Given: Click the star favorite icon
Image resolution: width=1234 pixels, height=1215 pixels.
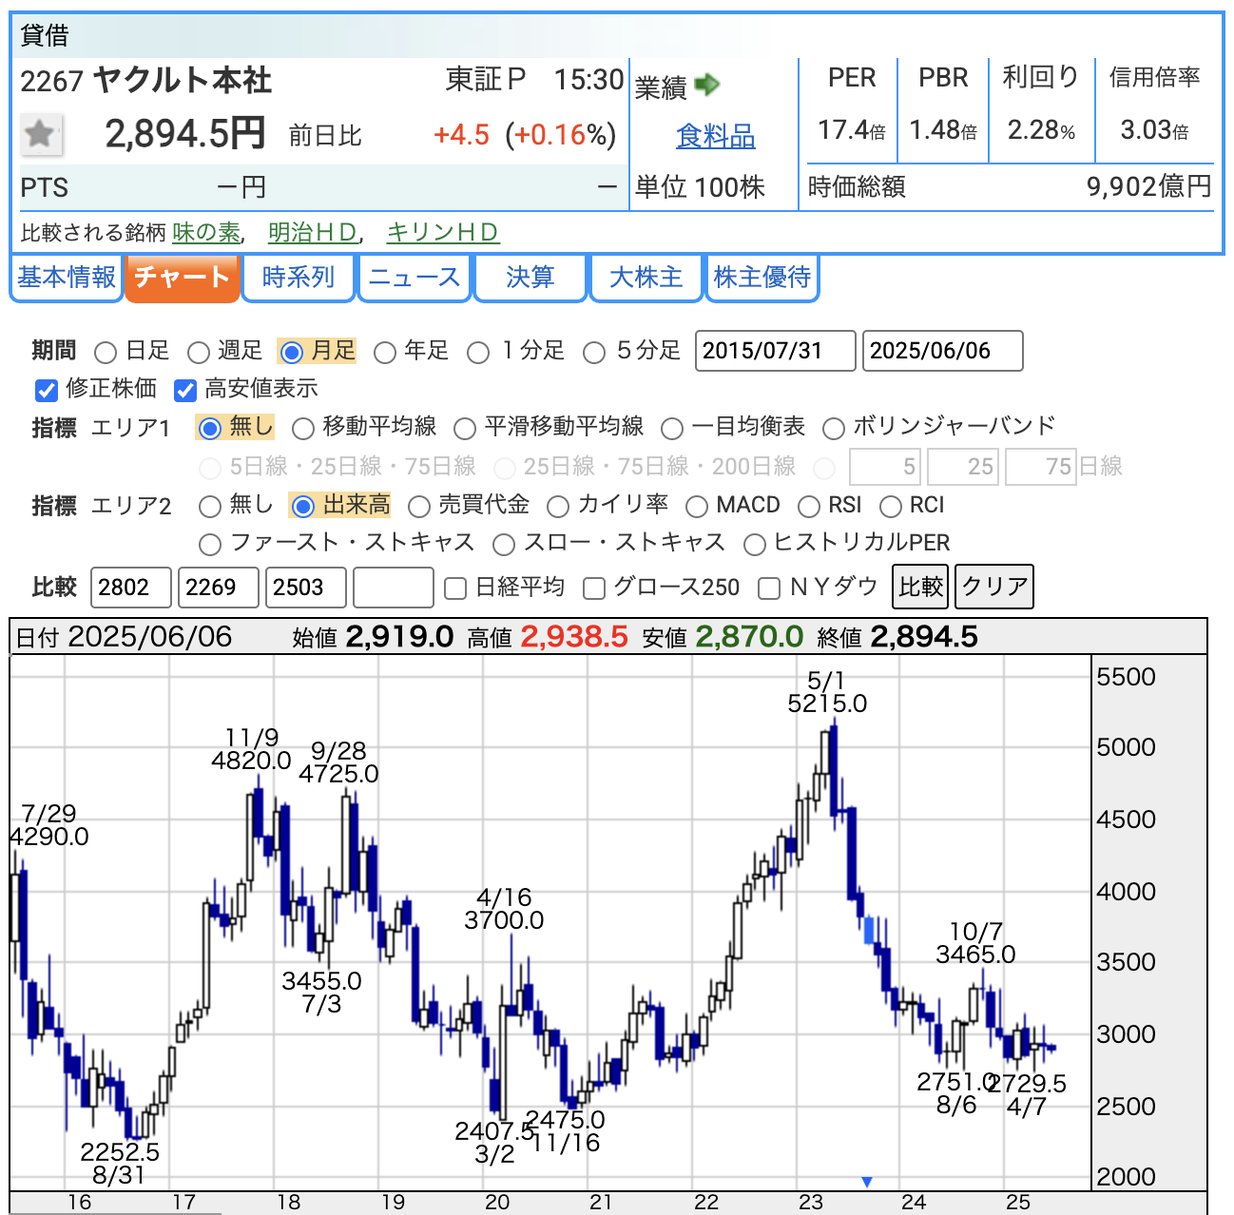Looking at the screenshot, I should click(41, 134).
